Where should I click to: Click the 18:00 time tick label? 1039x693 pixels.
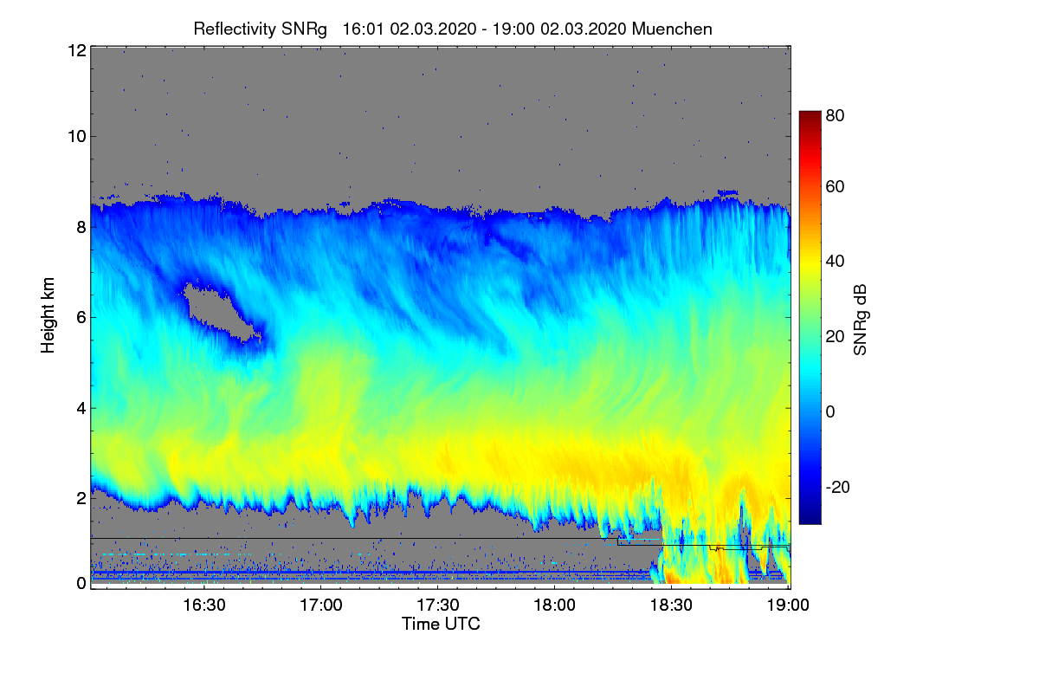(x=555, y=605)
